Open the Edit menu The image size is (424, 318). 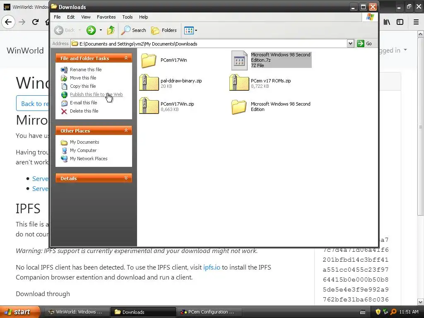[x=71, y=17]
